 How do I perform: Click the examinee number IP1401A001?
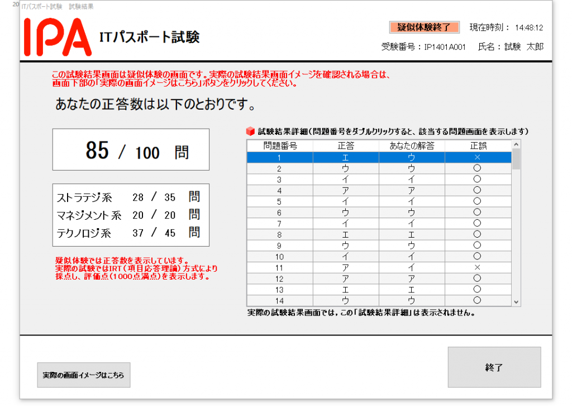(x=445, y=47)
